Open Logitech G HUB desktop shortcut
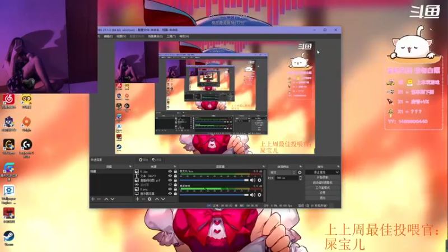 coord(26,148)
